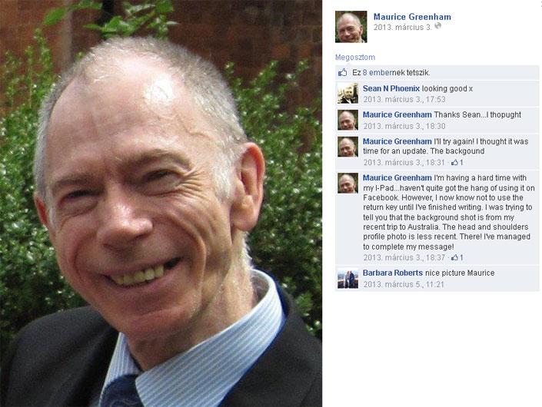The height and width of the screenshot is (407, 542).
Task: Open Sean N Phoenix's comment avatar
Action: pyautogui.click(x=347, y=93)
